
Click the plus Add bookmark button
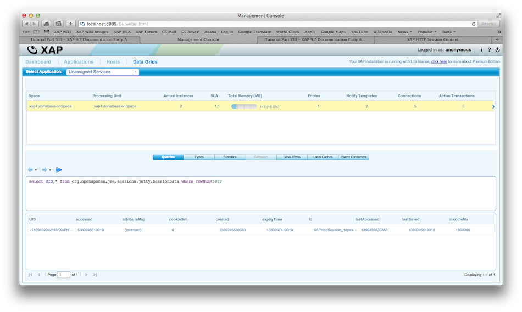coord(70,24)
